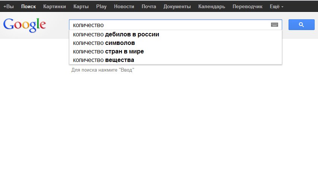Screen dimensions: 318x171
Task: Pick the first autocomplete suggestion
Action: point(176,34)
